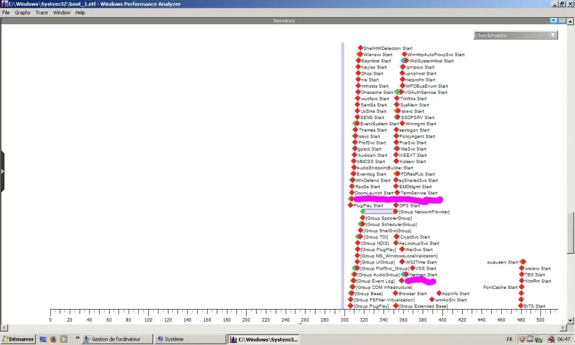Click the vertical scrollbar thumb
This screenshot has height=345, width=575.
tap(571, 233)
